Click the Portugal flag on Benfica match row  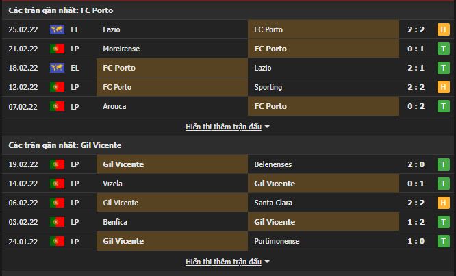click(x=57, y=222)
